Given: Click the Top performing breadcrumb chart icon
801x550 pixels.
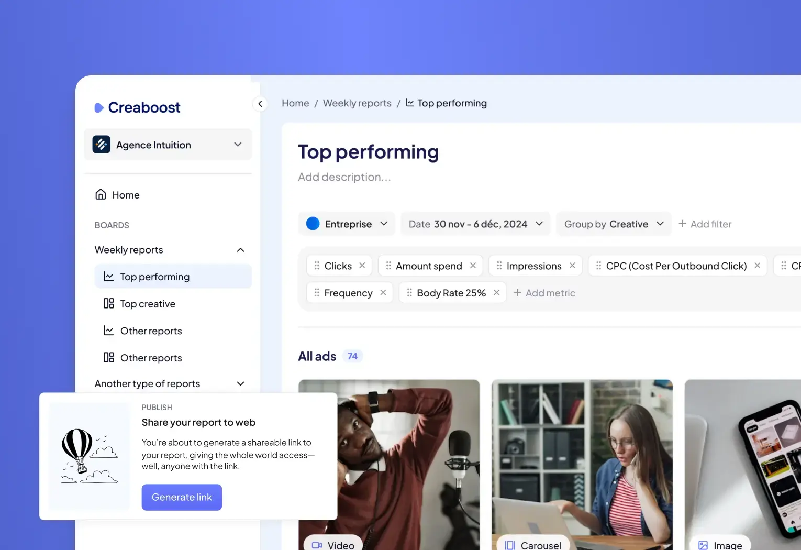Looking at the screenshot, I should tap(410, 103).
